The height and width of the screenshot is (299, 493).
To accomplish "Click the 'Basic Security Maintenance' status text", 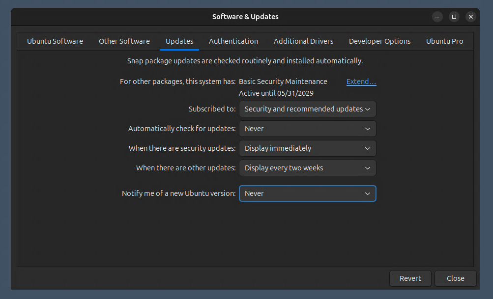I will tap(283, 82).
